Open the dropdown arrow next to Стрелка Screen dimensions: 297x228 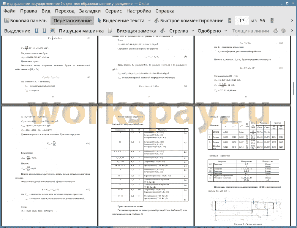193,31
